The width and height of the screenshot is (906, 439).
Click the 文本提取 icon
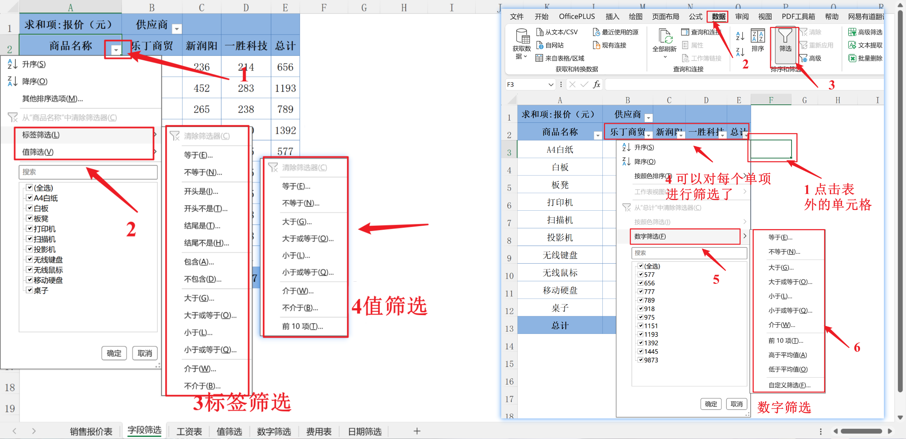pyautogui.click(x=852, y=45)
